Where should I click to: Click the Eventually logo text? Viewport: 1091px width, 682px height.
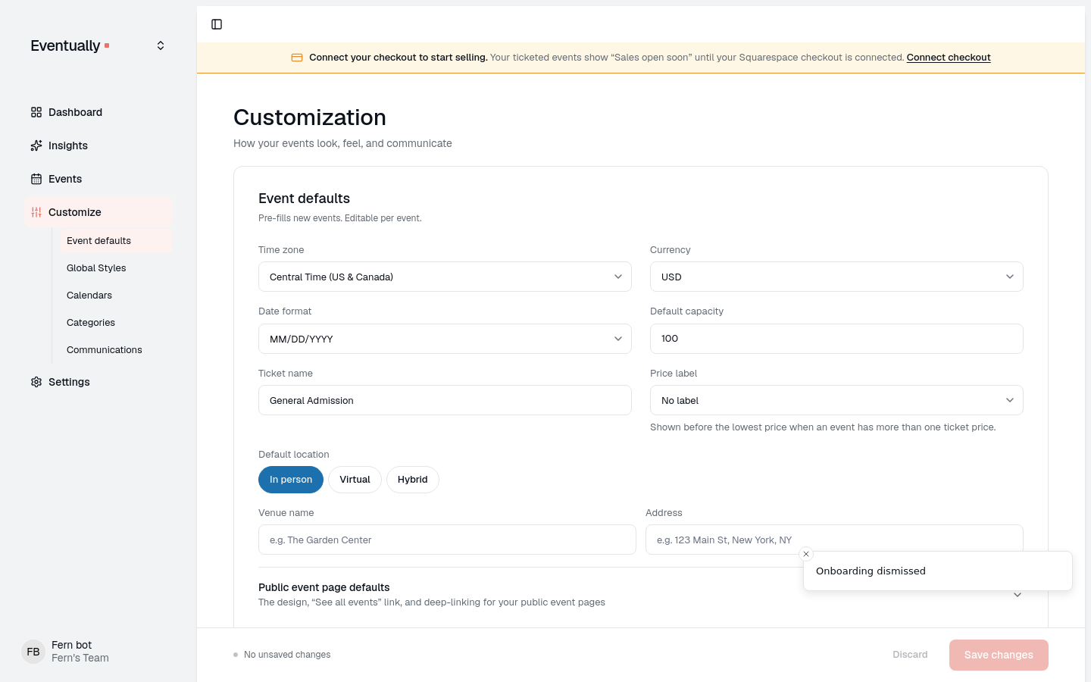pos(65,45)
